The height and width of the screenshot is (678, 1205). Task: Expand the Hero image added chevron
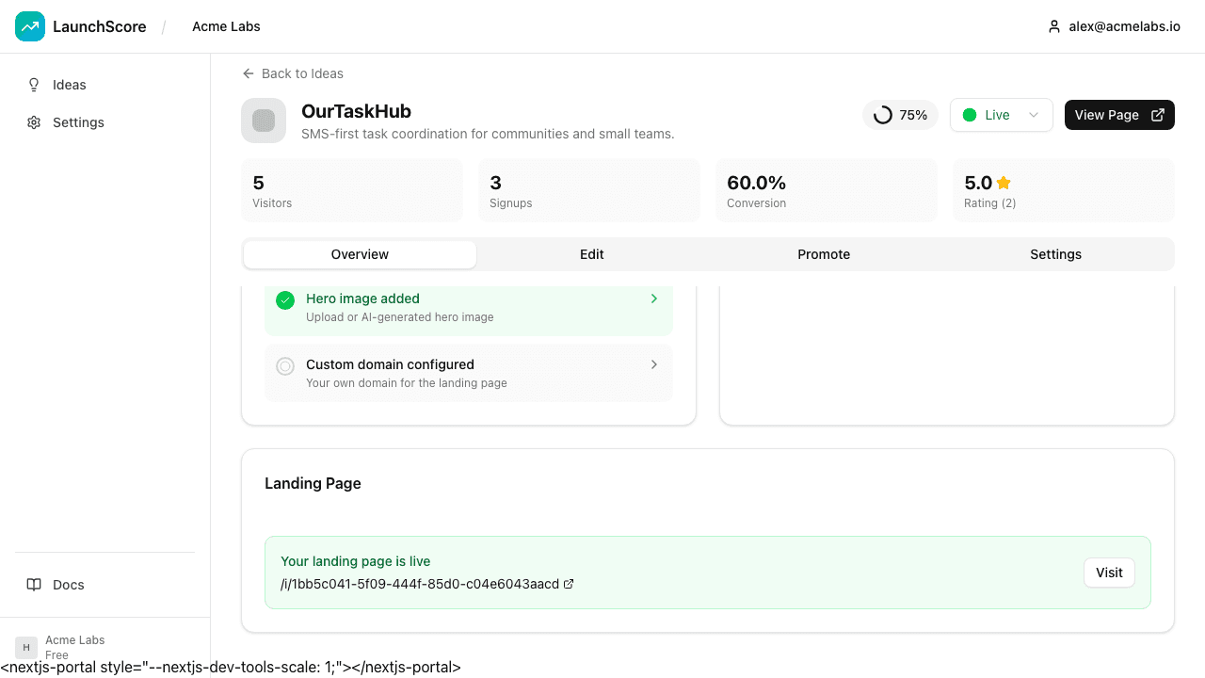click(654, 299)
